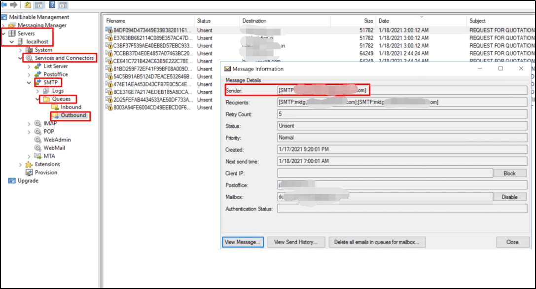Expand the List Server node
536x289 pixels.
29,67
